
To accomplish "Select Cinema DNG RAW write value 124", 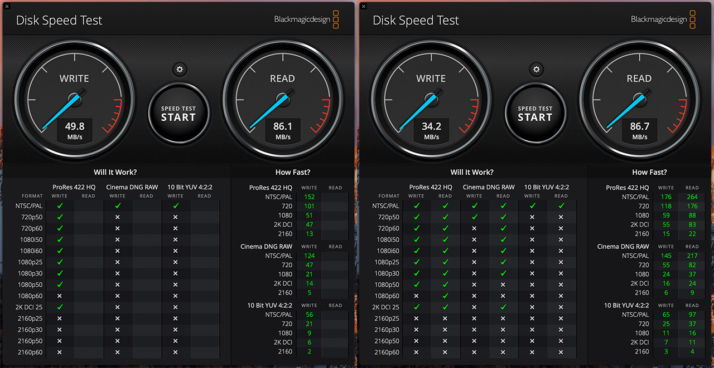I will click(309, 256).
